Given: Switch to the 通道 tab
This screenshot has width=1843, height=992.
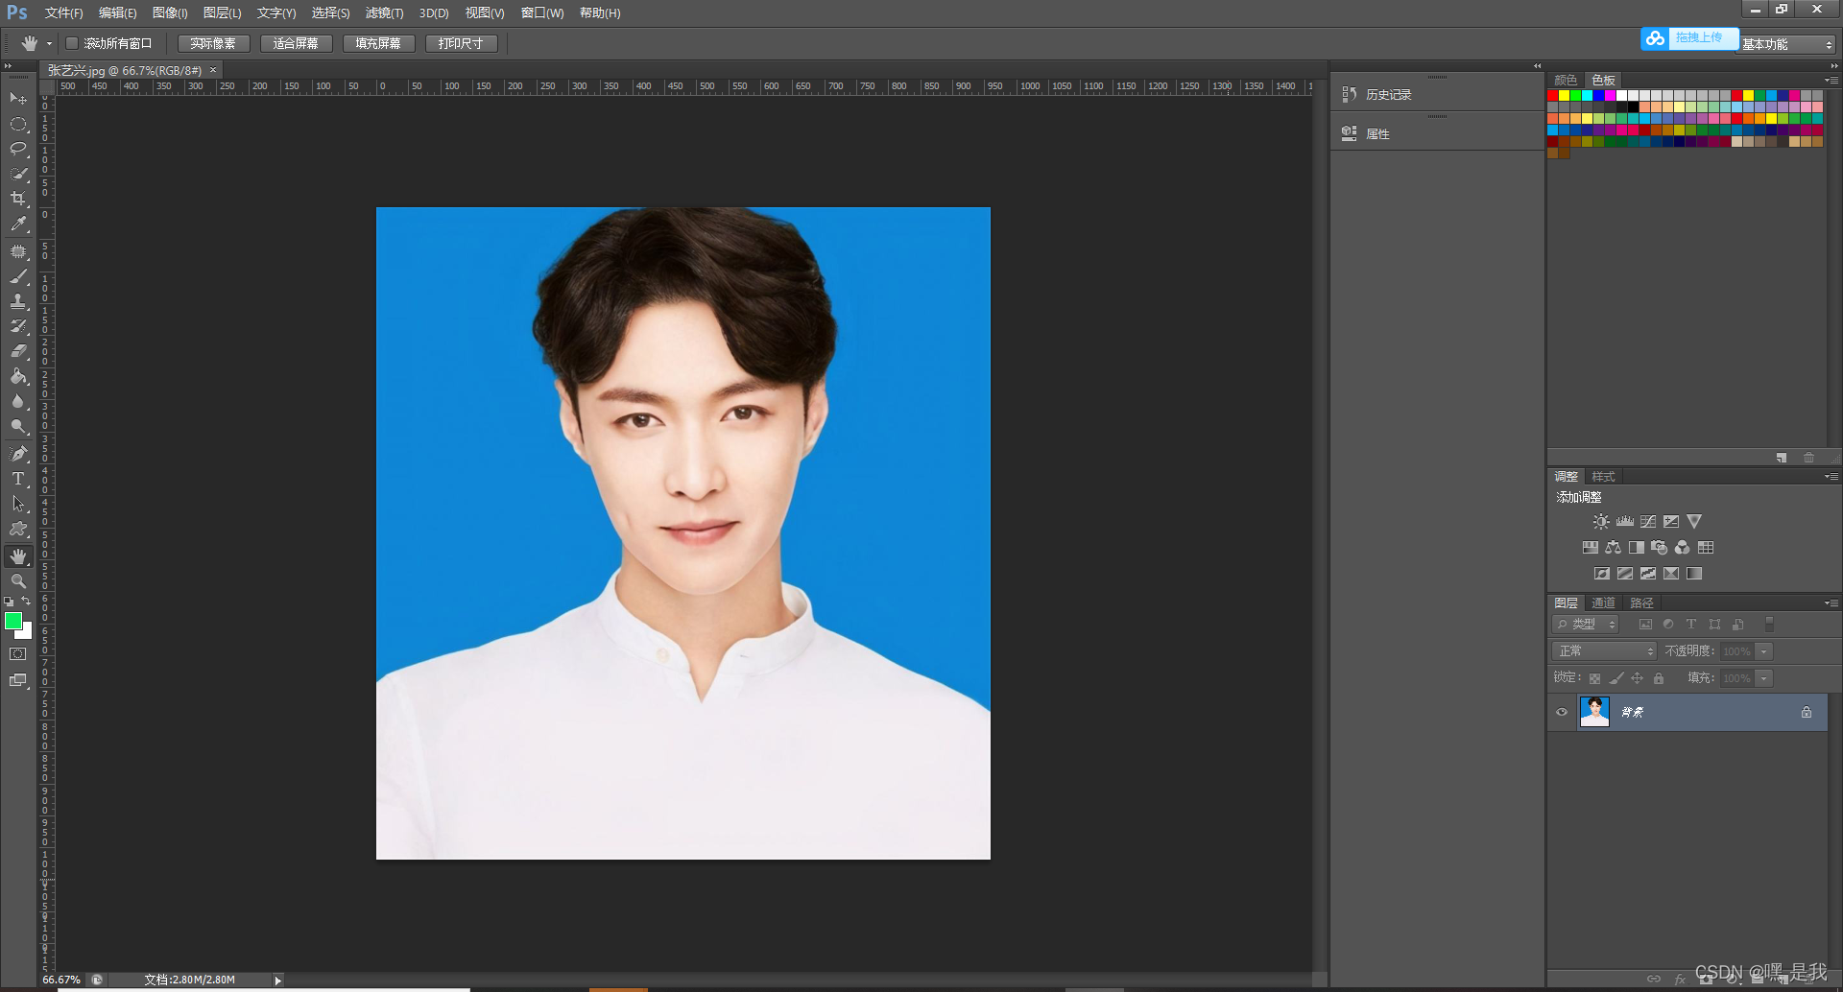Looking at the screenshot, I should click(x=1602, y=602).
